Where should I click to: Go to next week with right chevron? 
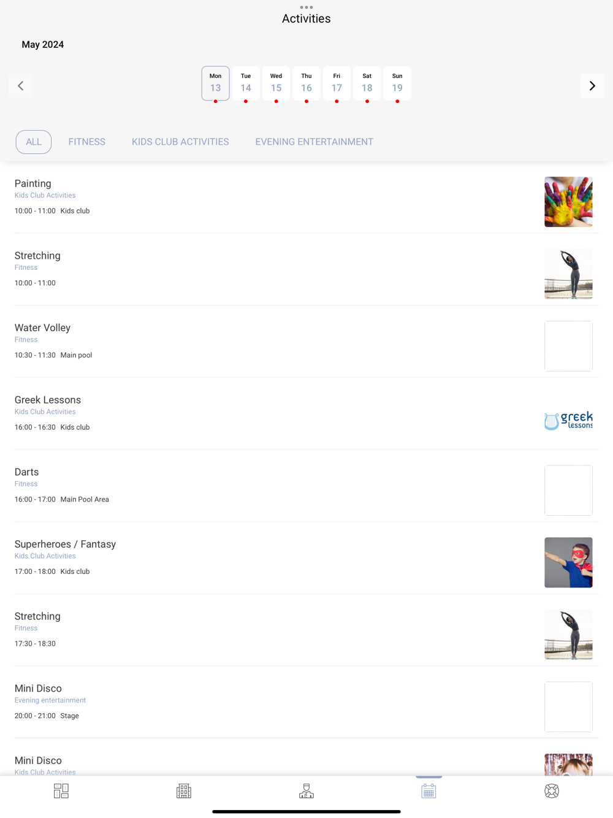[592, 86]
